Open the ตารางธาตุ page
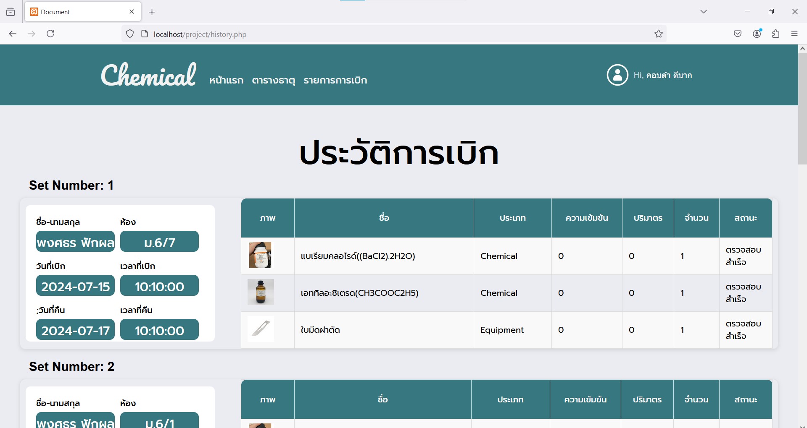807x428 pixels. click(x=274, y=80)
